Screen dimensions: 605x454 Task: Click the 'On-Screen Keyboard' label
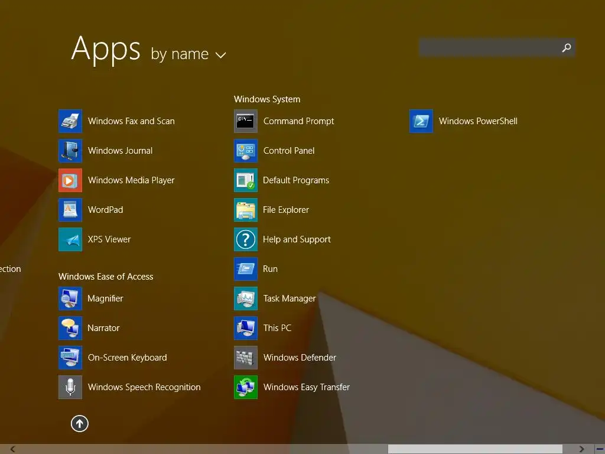pos(128,358)
